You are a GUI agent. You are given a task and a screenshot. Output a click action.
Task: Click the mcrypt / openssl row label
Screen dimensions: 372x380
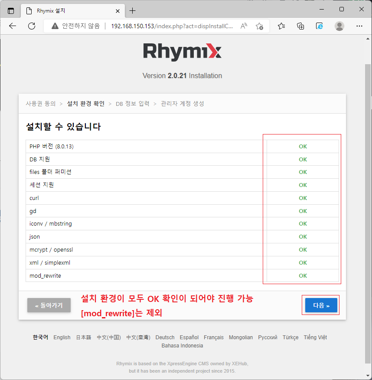51,250
